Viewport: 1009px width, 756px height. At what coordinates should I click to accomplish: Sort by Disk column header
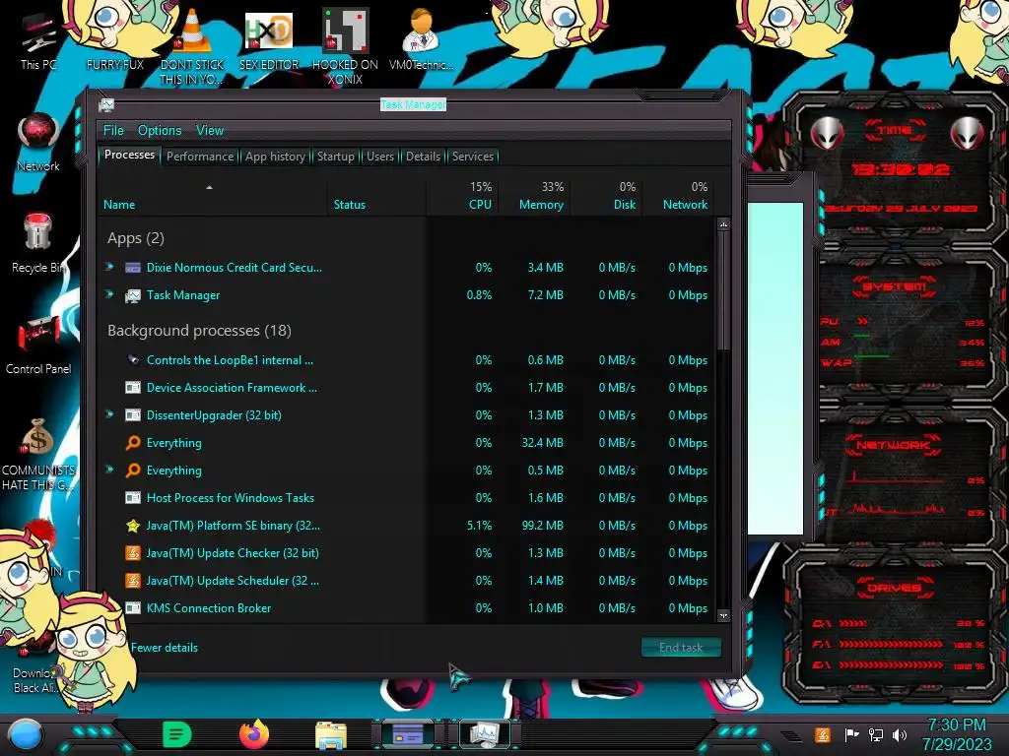(x=607, y=196)
